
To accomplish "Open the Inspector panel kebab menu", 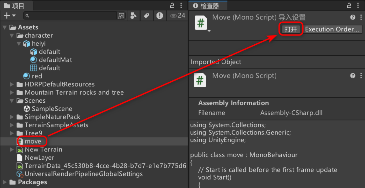I will 358,5.
